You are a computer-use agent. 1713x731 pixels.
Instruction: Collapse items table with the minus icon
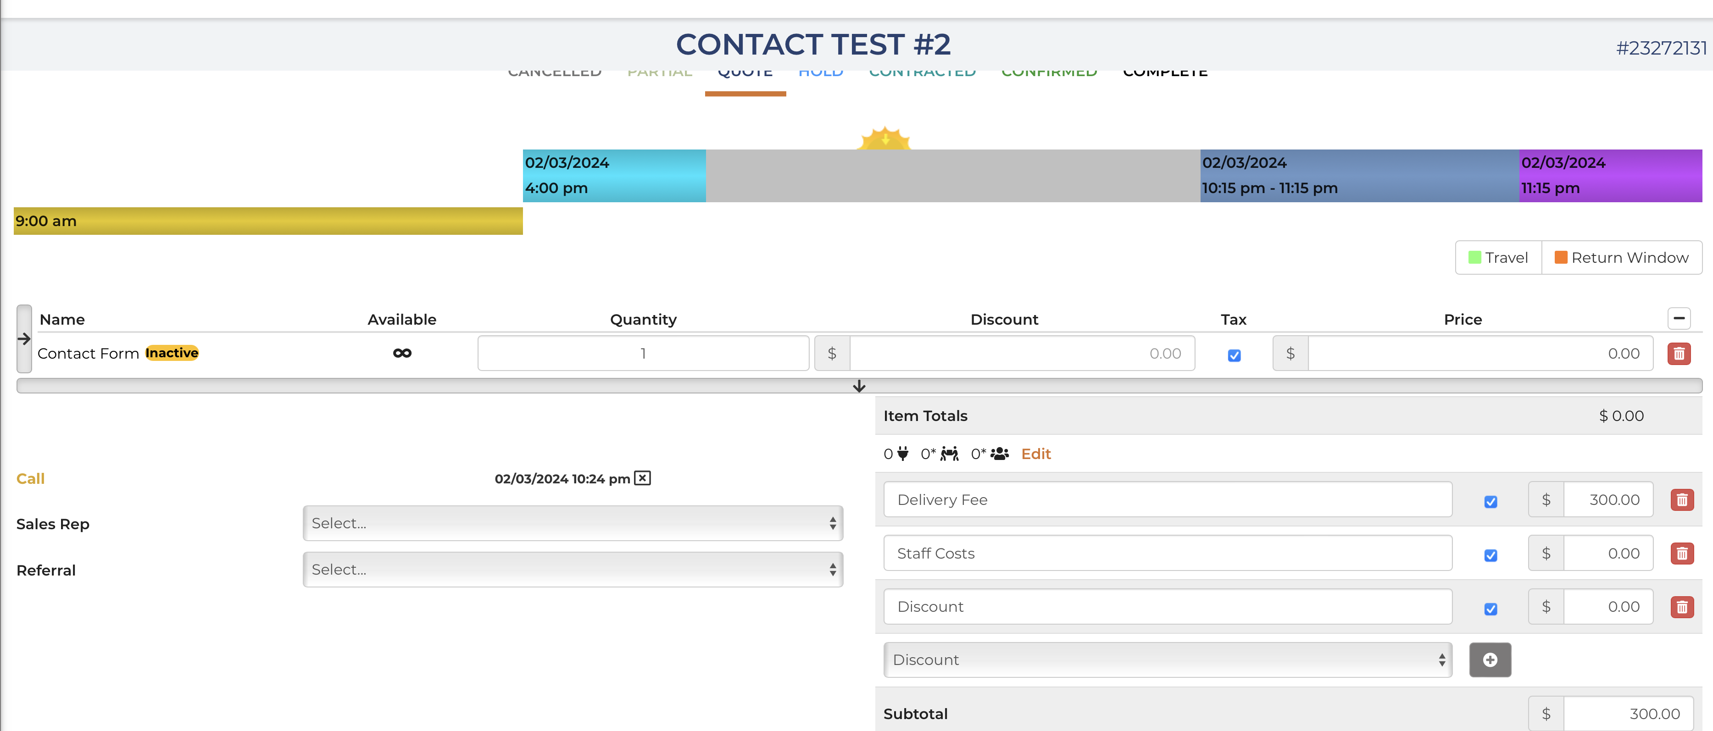click(1679, 319)
